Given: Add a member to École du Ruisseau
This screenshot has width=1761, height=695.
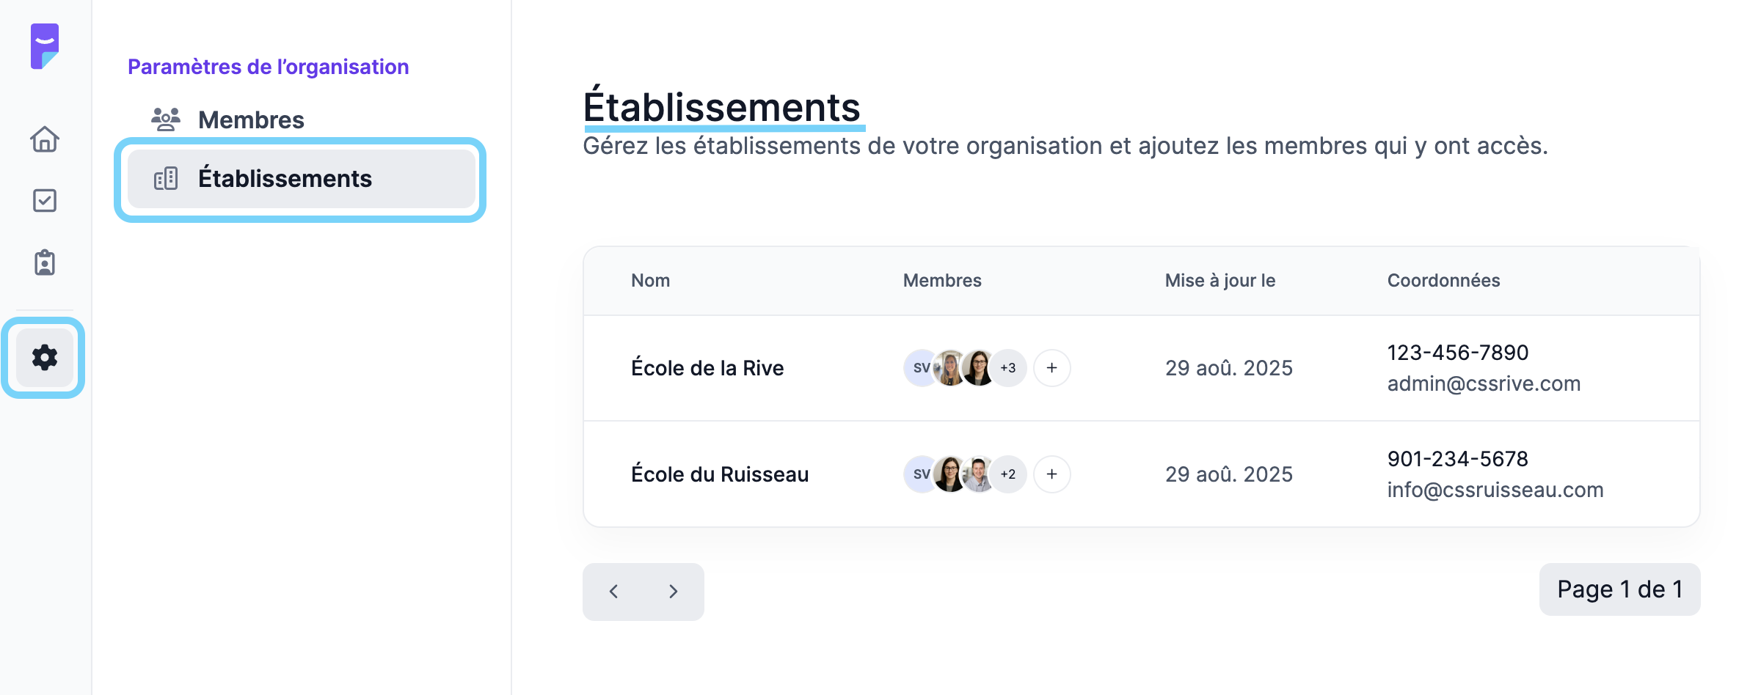Looking at the screenshot, I should [1051, 474].
